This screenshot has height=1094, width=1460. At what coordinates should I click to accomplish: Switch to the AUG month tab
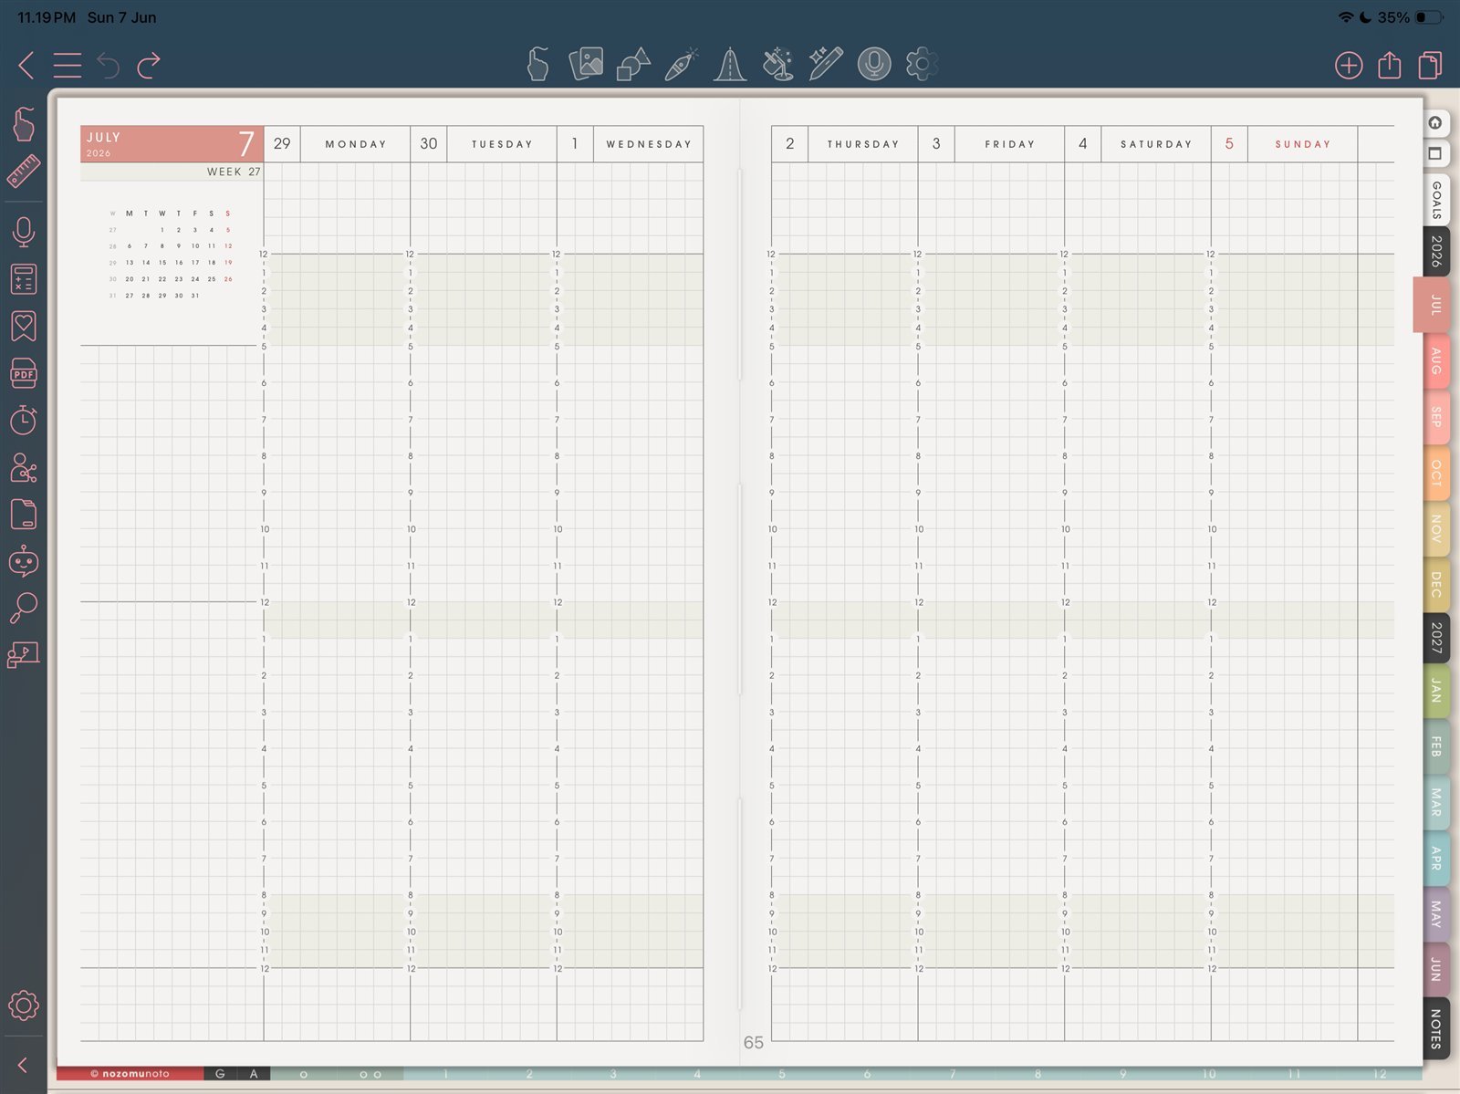point(1436,361)
